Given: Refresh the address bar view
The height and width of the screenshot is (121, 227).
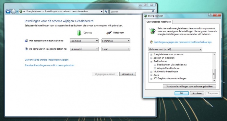Looking at the screenshot, I should (106, 12).
